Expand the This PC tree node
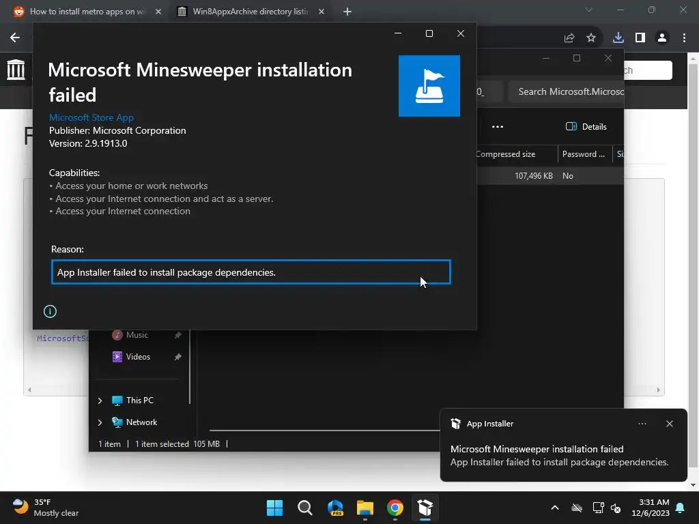Image resolution: width=699 pixels, height=524 pixels. [x=100, y=401]
